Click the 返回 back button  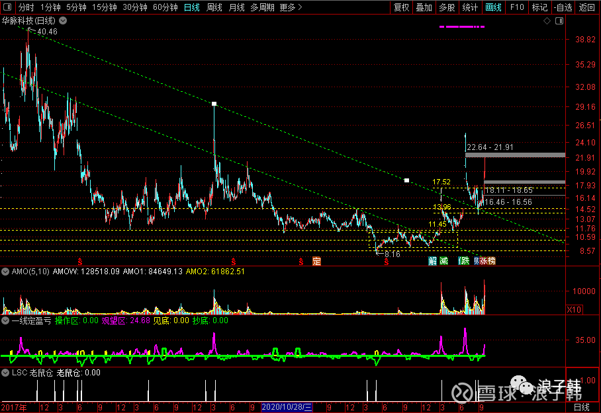[x=586, y=7]
